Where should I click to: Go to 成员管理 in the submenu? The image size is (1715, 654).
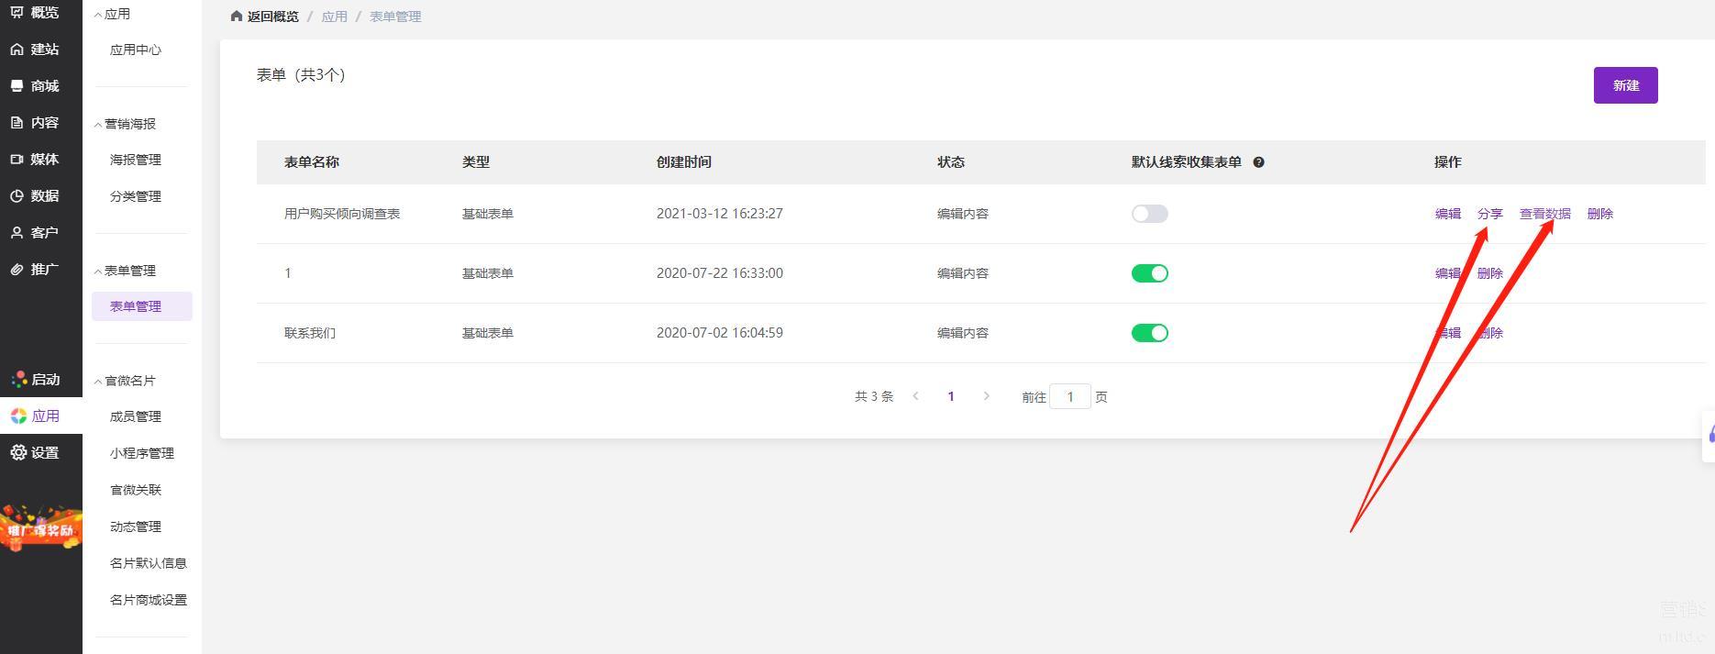click(136, 416)
